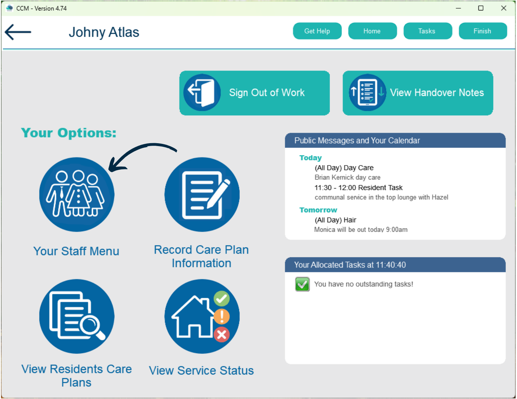
Task: Click the green checkmark tasks icon
Action: [302, 284]
